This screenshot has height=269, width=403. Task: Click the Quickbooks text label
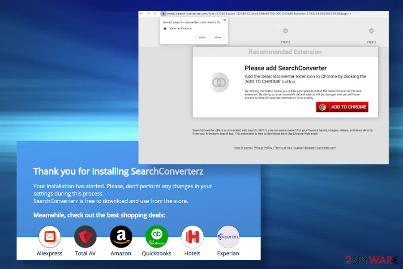(x=157, y=253)
